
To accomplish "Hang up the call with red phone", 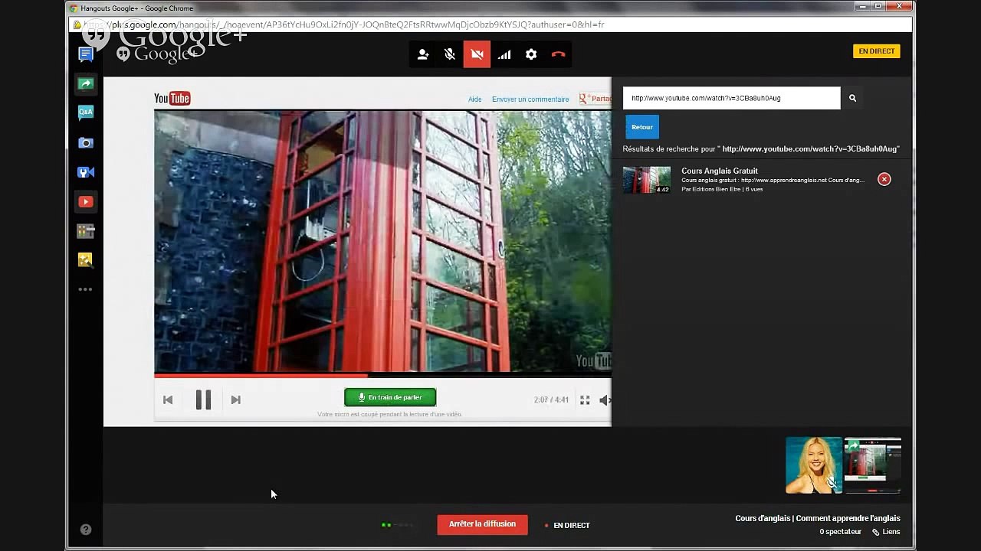I will click(x=558, y=54).
